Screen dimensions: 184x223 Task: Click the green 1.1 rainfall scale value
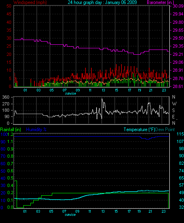[10, 141]
